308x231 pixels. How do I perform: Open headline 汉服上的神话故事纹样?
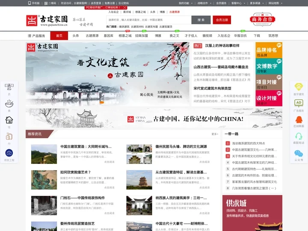point(222,46)
